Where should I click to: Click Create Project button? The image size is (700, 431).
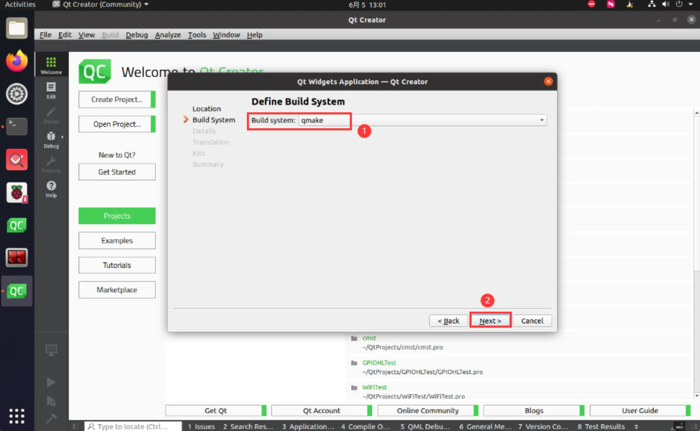click(x=117, y=99)
